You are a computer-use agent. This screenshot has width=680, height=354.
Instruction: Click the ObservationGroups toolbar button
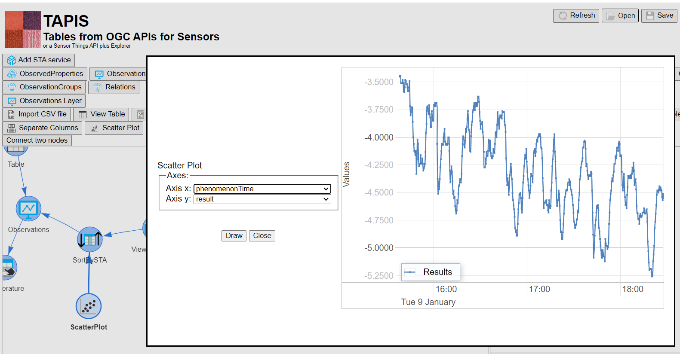point(44,87)
